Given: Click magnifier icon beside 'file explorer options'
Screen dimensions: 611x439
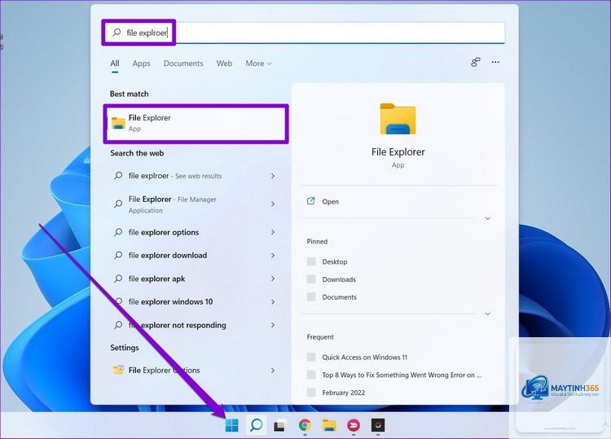Looking at the screenshot, I should click(x=118, y=232).
